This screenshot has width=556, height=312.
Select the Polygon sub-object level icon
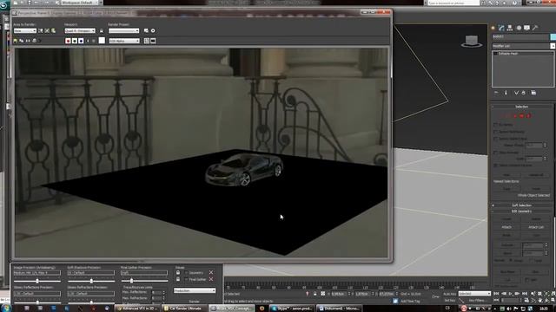521,116
